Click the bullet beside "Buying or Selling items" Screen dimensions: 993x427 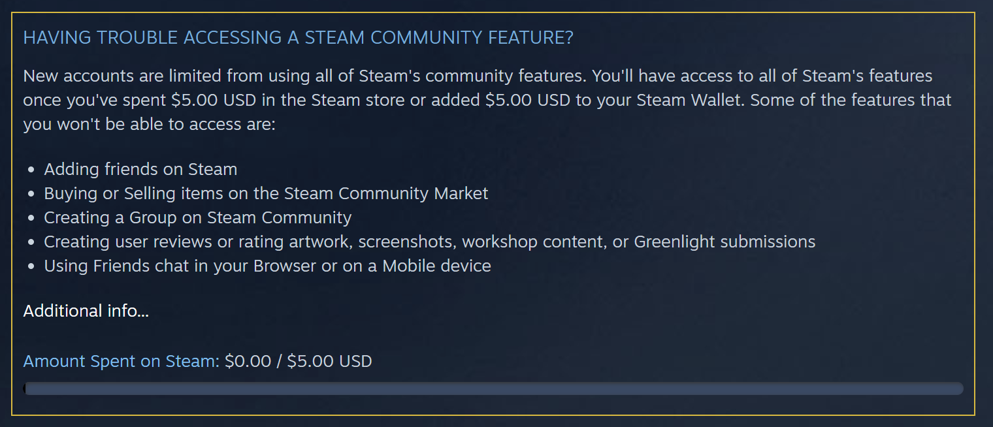[31, 195]
